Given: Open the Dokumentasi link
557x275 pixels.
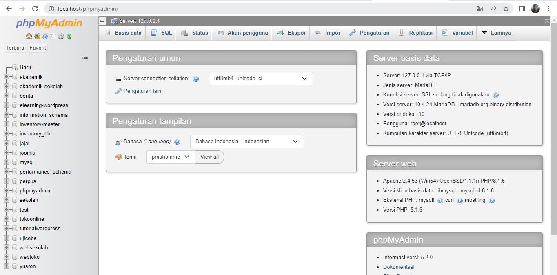Looking at the screenshot, I should point(399,267).
